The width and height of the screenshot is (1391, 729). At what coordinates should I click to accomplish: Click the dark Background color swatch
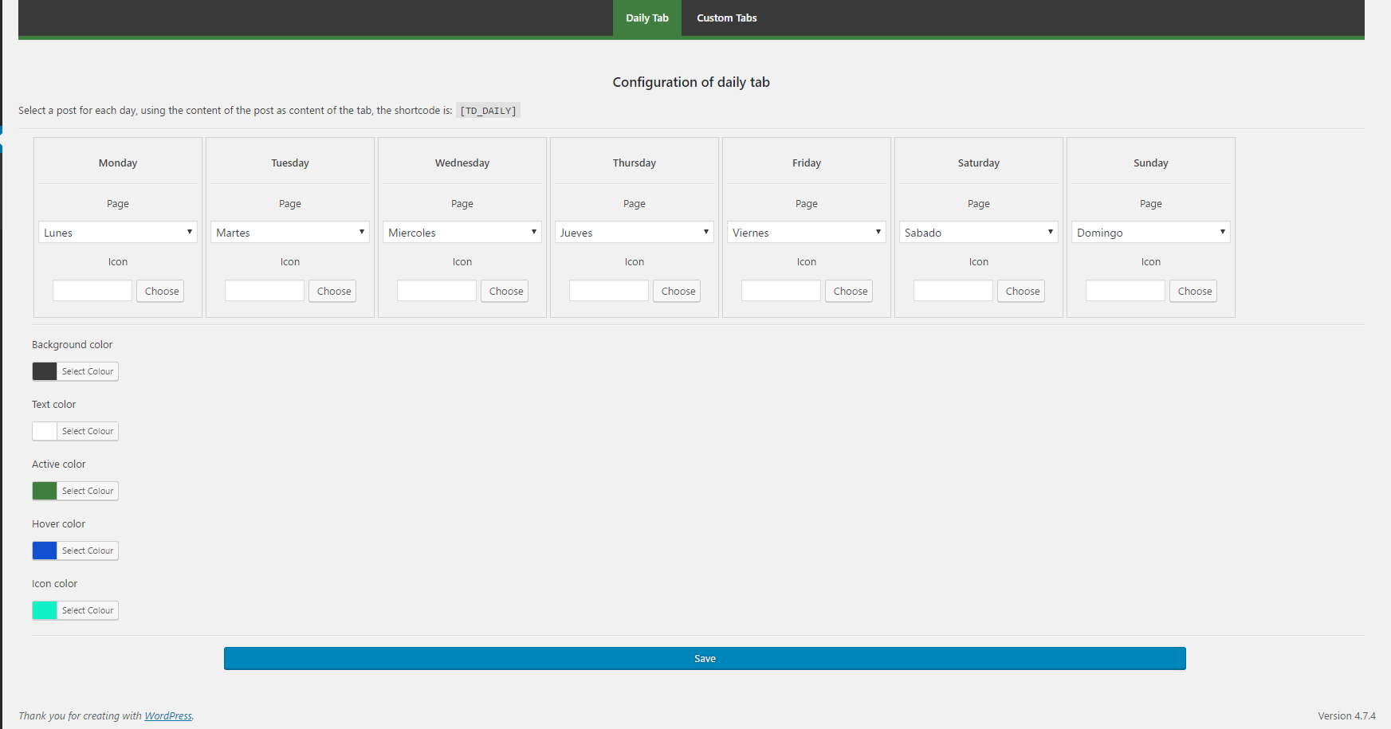(x=45, y=371)
